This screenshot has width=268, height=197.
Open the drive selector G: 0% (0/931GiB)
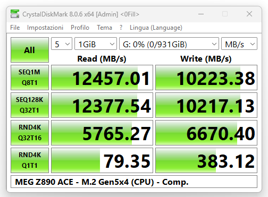(169, 44)
